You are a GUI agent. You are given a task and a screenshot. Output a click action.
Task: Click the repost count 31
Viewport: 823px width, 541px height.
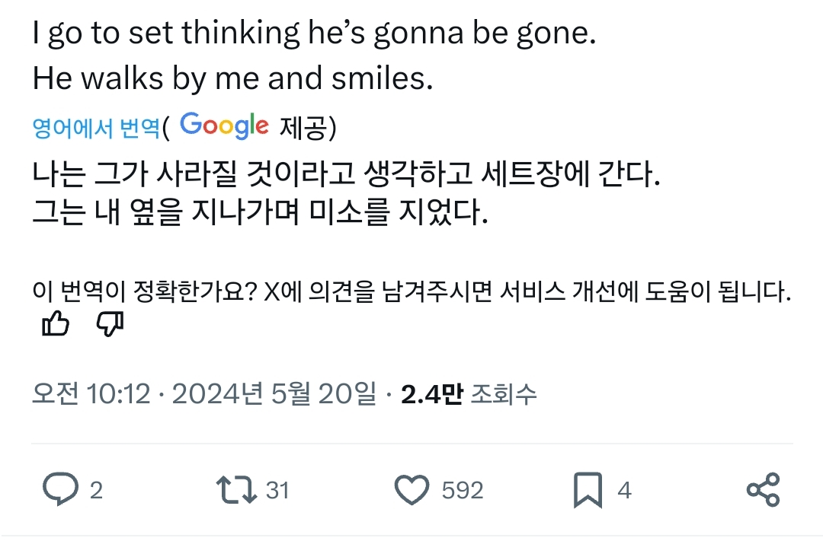coord(277,491)
